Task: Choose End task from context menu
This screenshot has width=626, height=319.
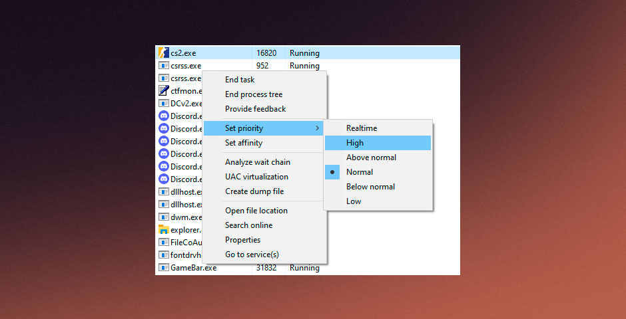Action: (240, 80)
